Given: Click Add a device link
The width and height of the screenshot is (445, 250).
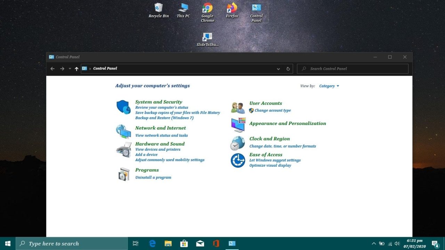Looking at the screenshot, I should (146, 155).
